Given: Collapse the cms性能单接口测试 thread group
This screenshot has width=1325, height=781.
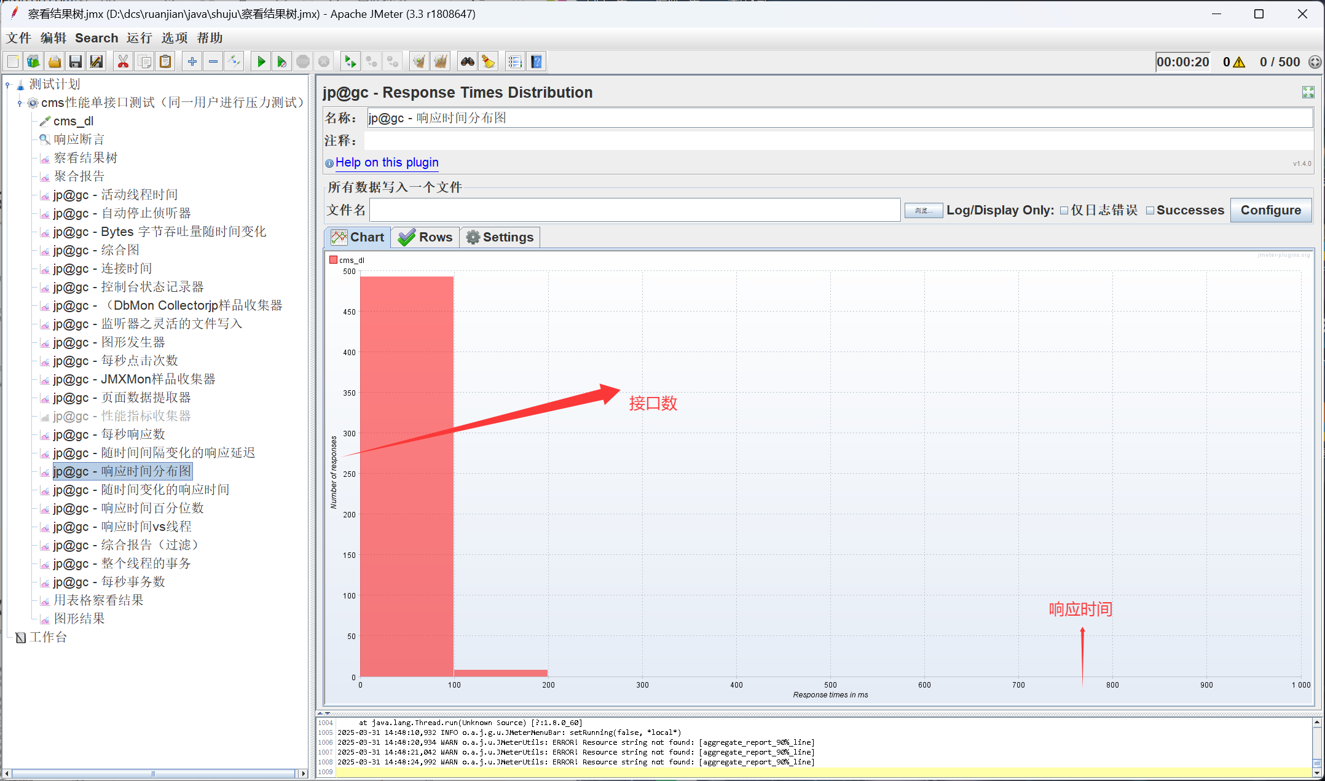Looking at the screenshot, I should 20,103.
